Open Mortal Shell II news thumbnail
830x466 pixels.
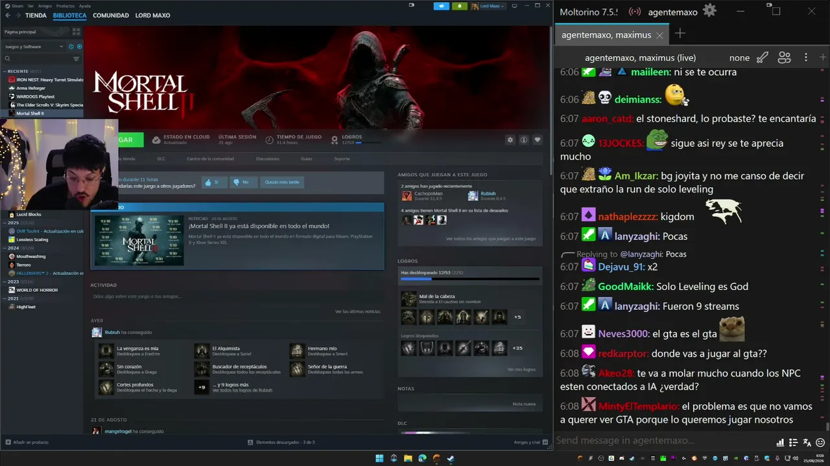139,240
